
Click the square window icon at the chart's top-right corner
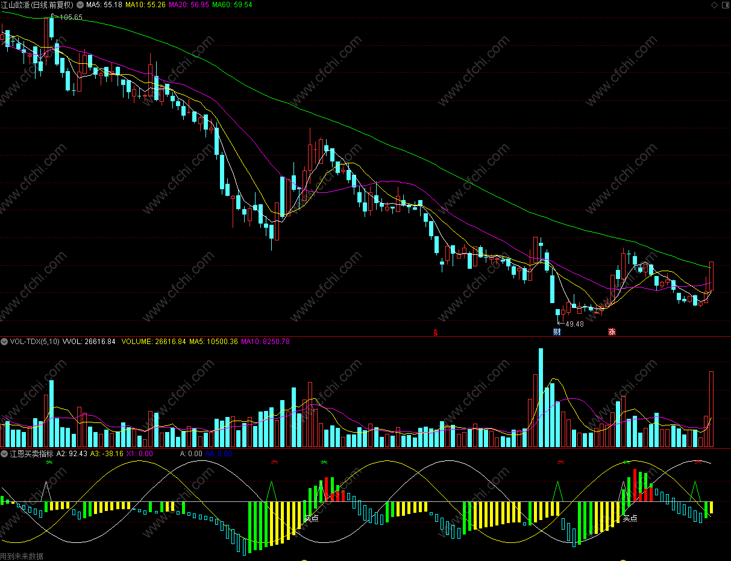pos(725,5)
